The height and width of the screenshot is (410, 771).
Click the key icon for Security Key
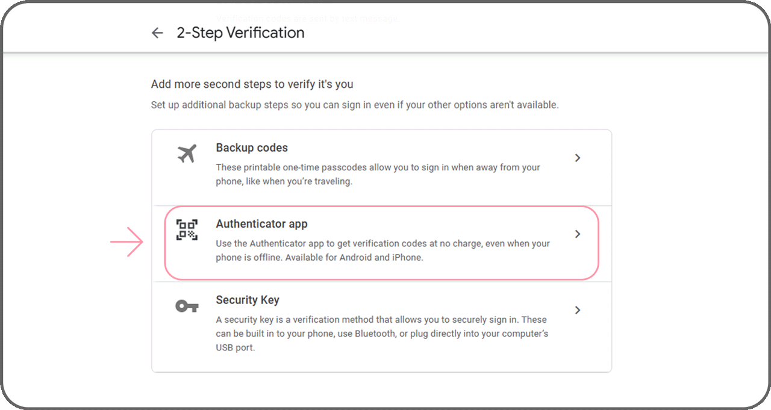(187, 306)
